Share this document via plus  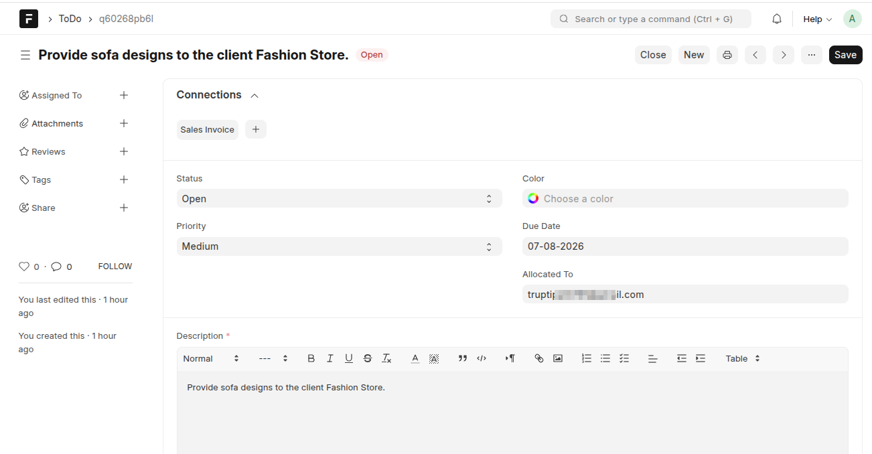pos(124,208)
